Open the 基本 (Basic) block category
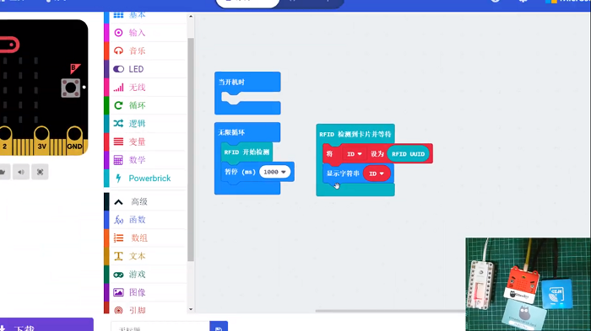 click(145, 17)
